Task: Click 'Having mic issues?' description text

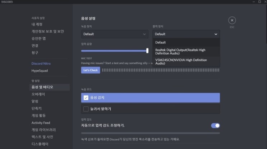Action: (117, 63)
